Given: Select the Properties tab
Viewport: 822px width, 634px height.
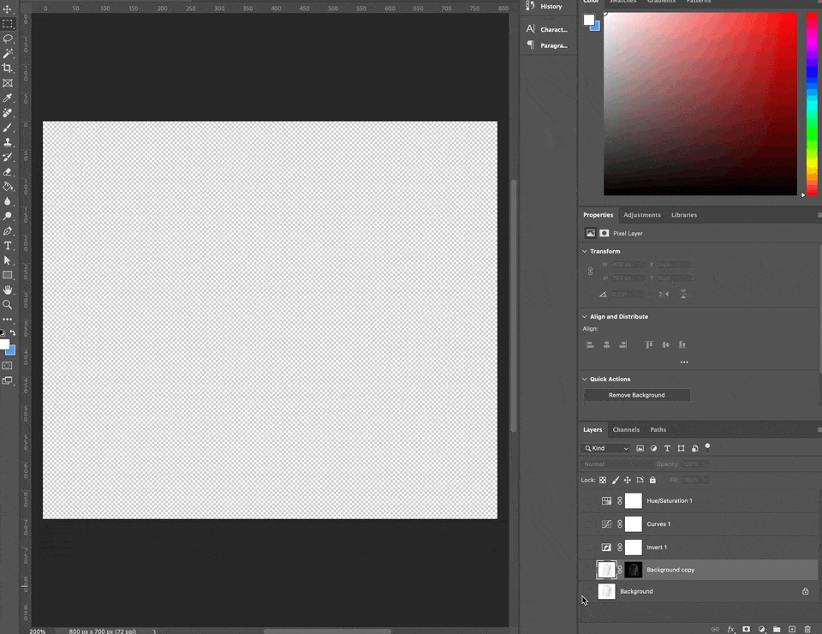Looking at the screenshot, I should pyautogui.click(x=599, y=215).
